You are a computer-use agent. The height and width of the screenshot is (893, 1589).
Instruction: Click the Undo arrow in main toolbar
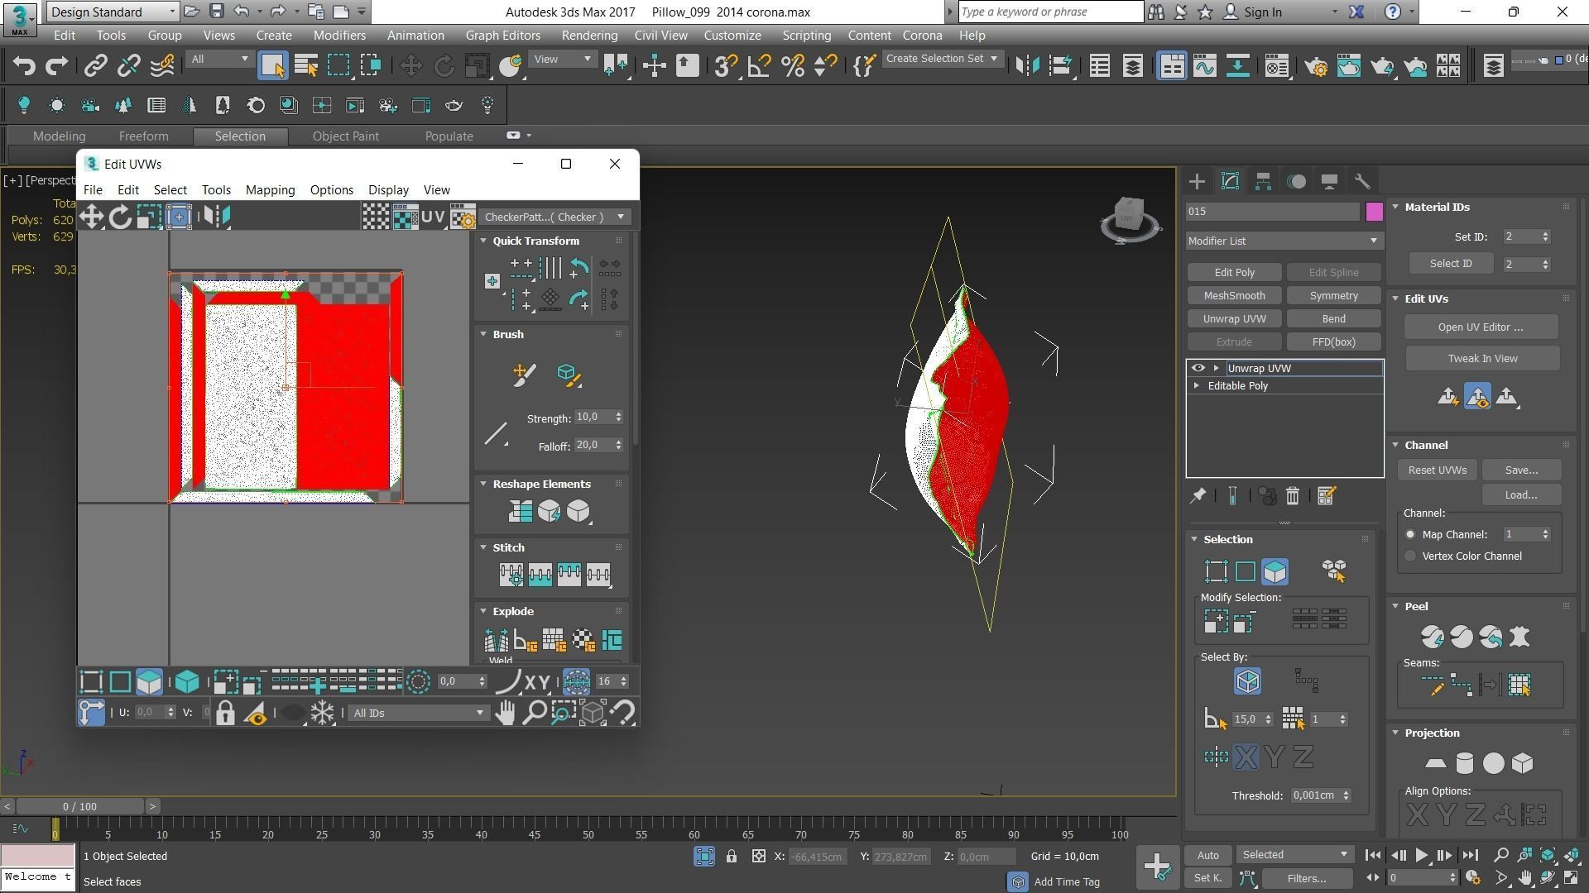[x=24, y=66]
